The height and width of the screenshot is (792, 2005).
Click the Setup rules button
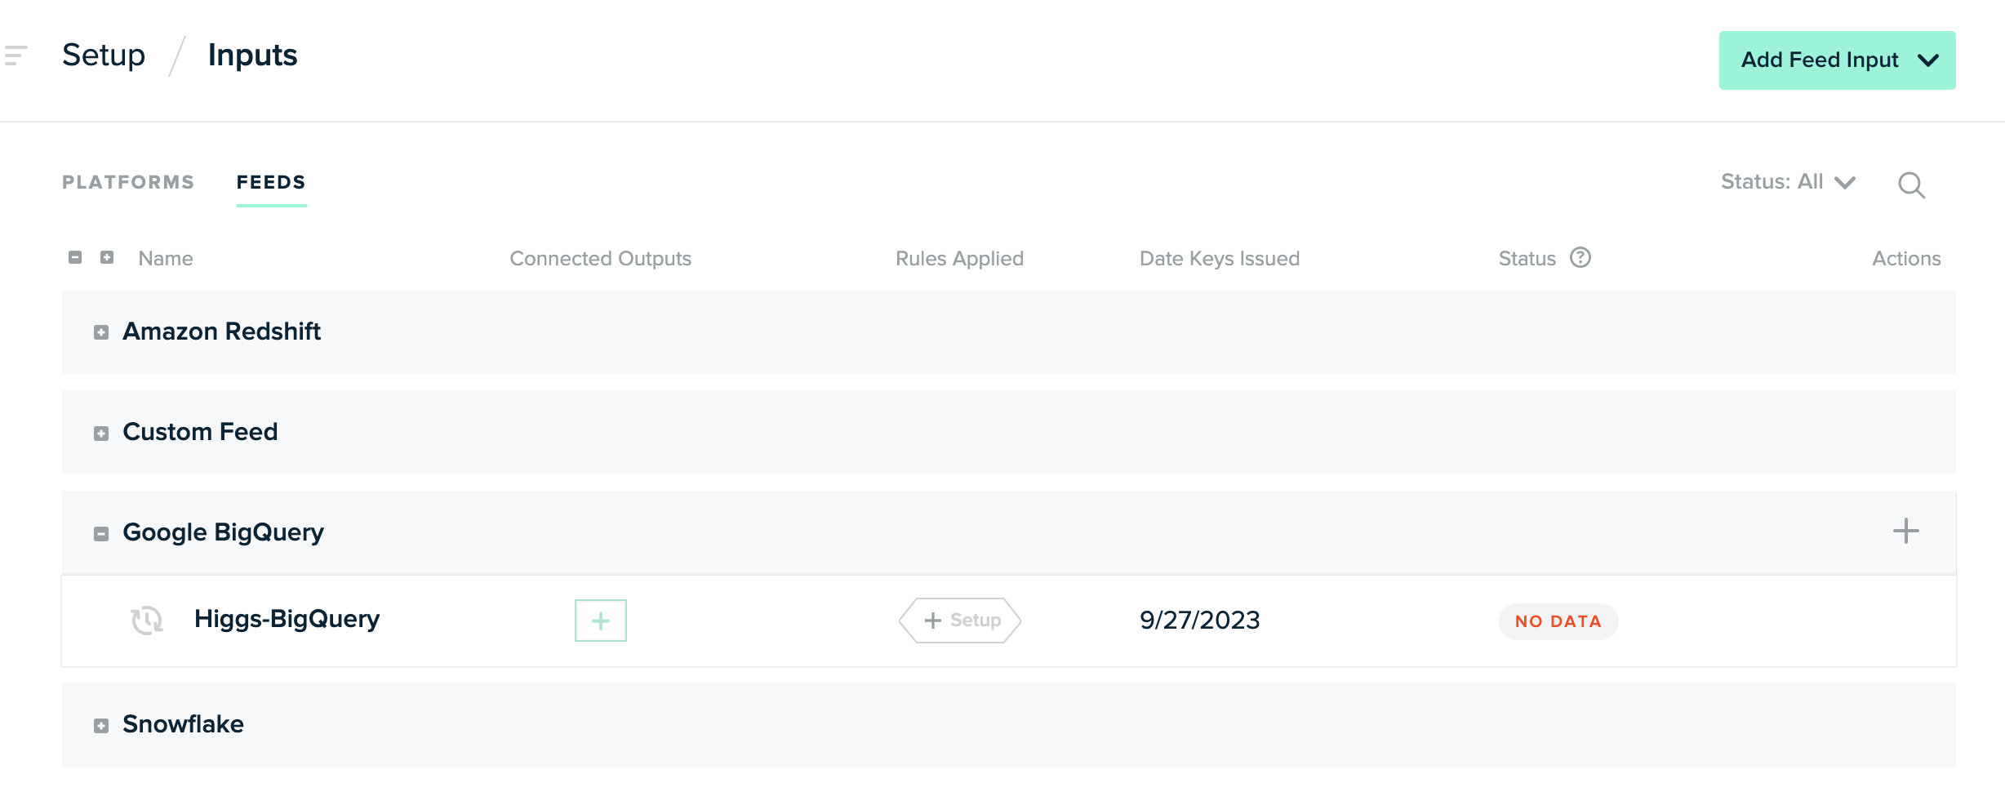click(x=960, y=621)
